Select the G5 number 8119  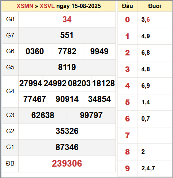[x=67, y=67]
